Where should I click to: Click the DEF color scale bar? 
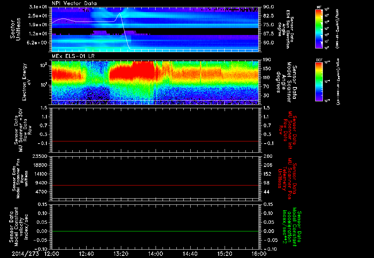[319, 82]
